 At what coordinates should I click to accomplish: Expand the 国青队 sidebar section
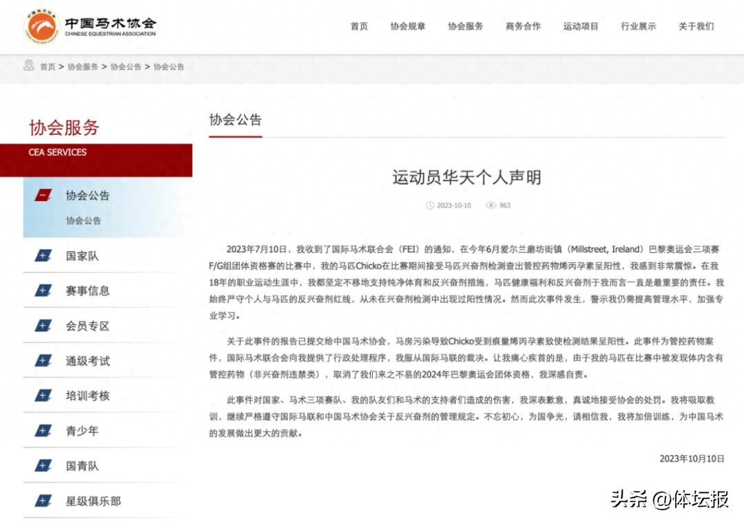tap(82, 466)
